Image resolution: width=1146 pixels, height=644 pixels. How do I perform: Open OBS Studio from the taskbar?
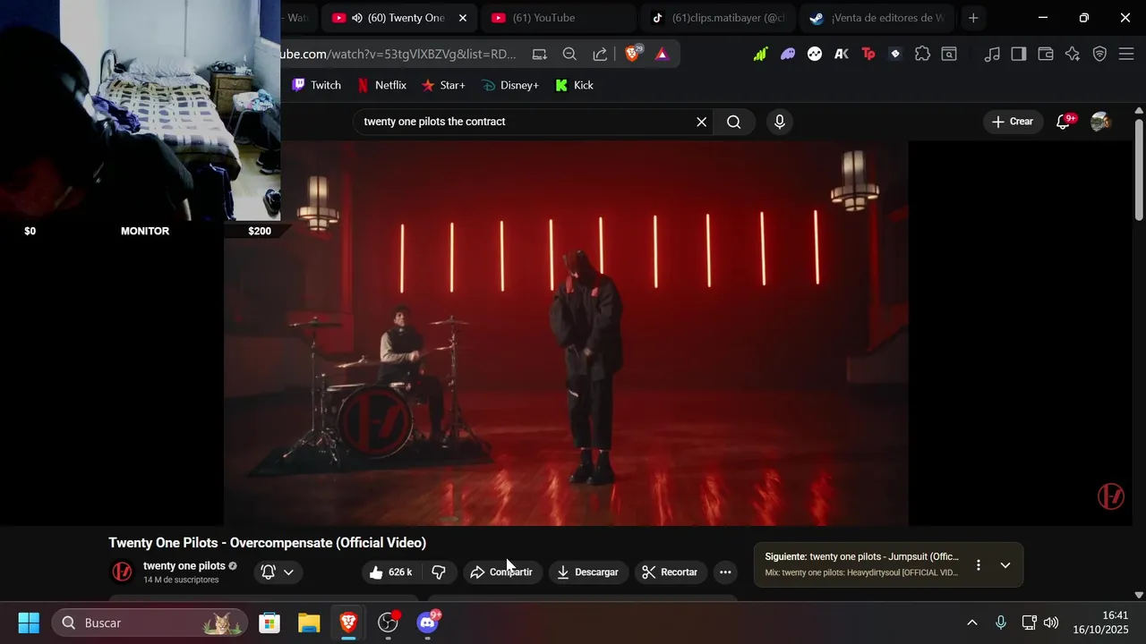pyautogui.click(x=388, y=623)
